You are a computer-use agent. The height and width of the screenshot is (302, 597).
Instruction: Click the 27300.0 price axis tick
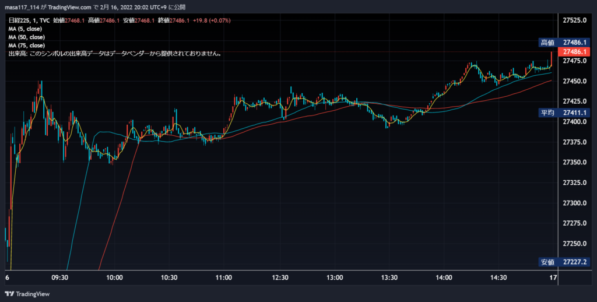pyautogui.click(x=574, y=203)
